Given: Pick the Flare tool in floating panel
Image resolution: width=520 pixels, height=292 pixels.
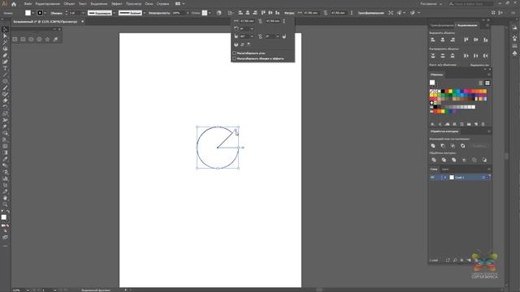Looking at the screenshot, I should (x=55, y=39).
